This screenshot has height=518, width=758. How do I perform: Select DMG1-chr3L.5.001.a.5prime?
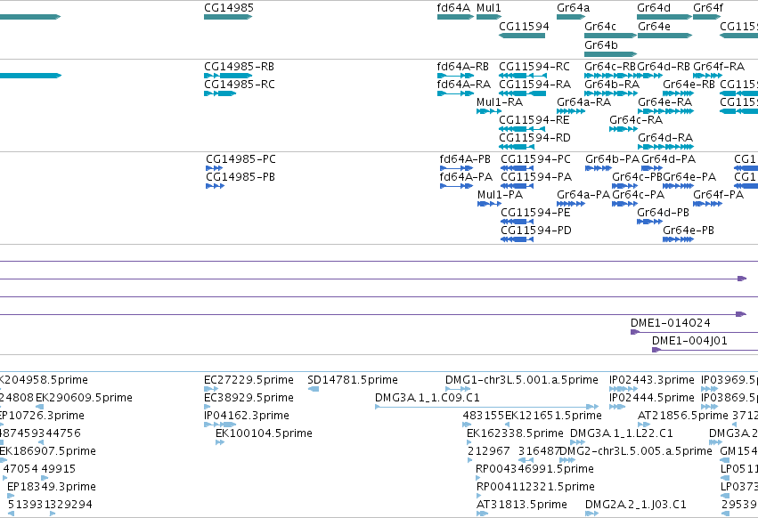(458, 389)
